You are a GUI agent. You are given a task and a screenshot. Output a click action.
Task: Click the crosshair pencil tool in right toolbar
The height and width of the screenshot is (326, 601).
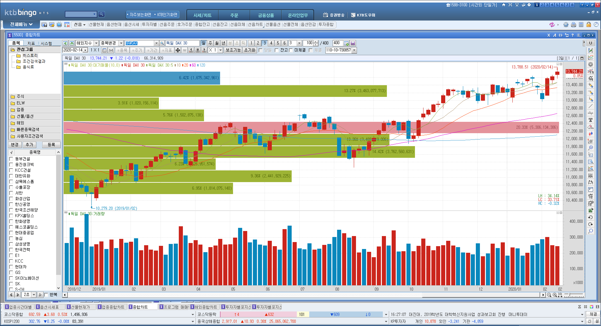point(591,85)
